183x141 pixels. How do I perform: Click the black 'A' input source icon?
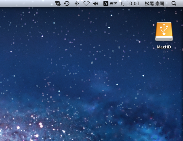(x=106, y=4)
